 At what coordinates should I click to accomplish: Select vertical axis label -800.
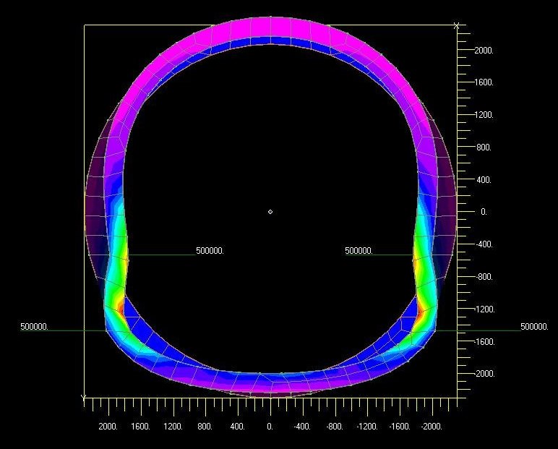(484, 277)
